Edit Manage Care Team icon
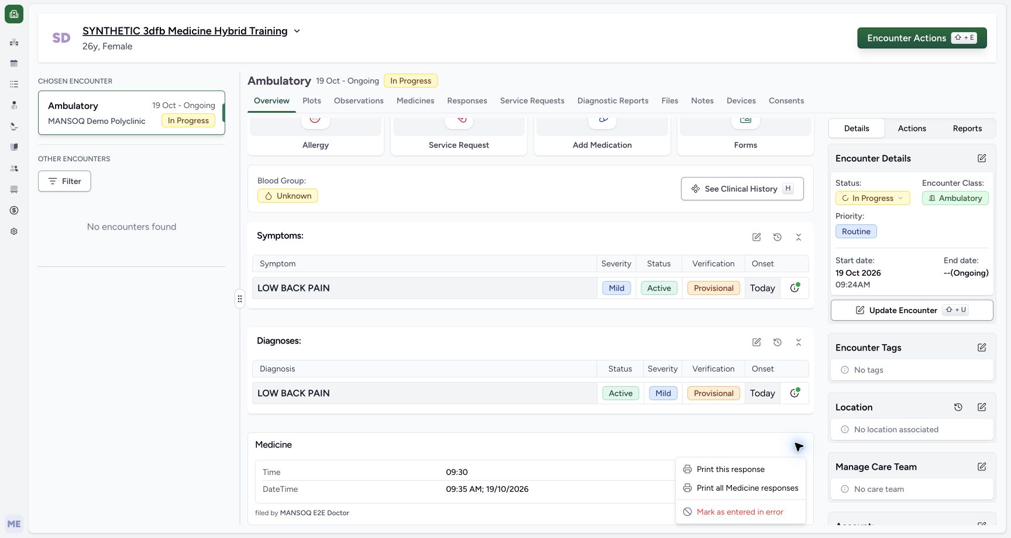The height and width of the screenshot is (538, 1011). pos(982,467)
